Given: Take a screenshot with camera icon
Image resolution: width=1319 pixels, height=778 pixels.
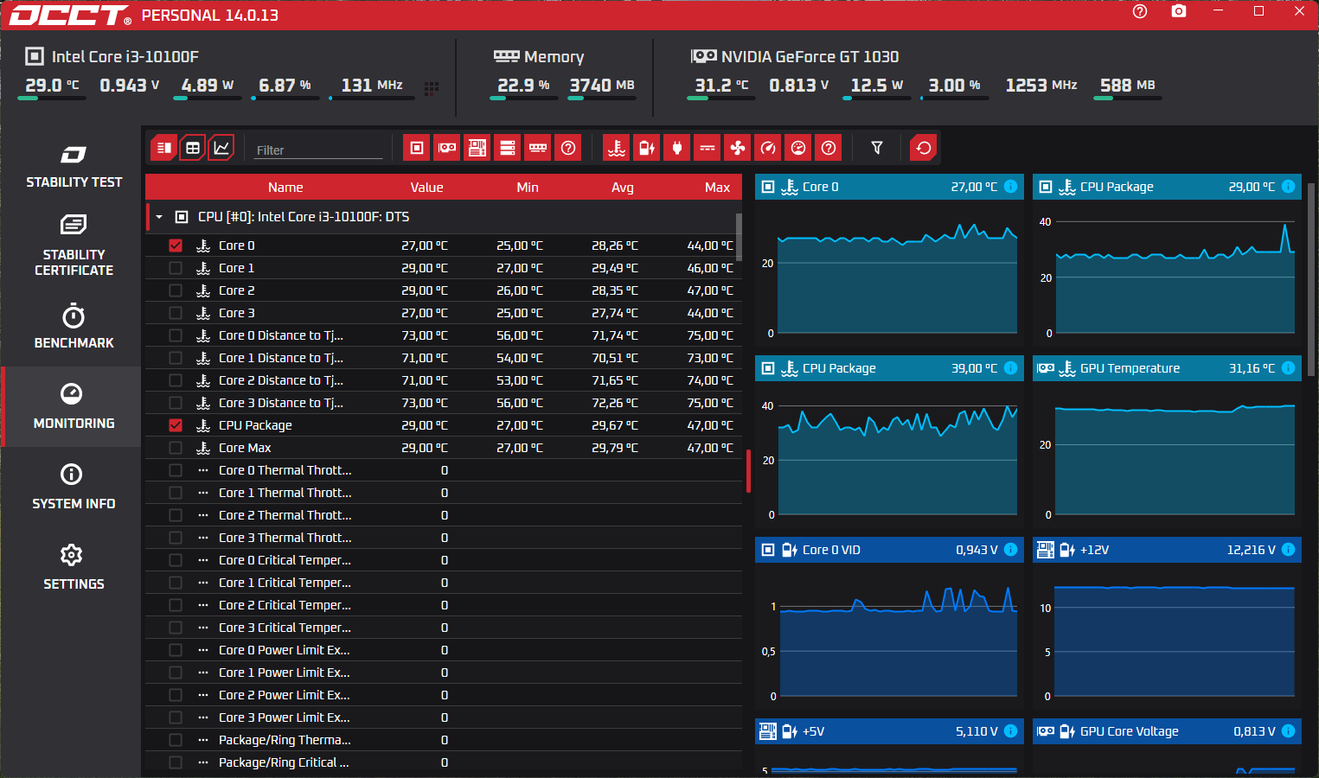Looking at the screenshot, I should click(1179, 11).
